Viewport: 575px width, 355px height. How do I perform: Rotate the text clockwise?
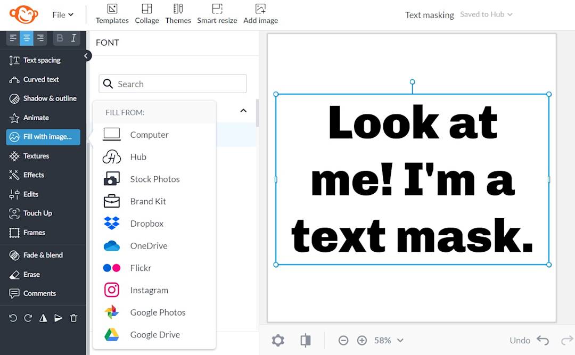coord(28,318)
